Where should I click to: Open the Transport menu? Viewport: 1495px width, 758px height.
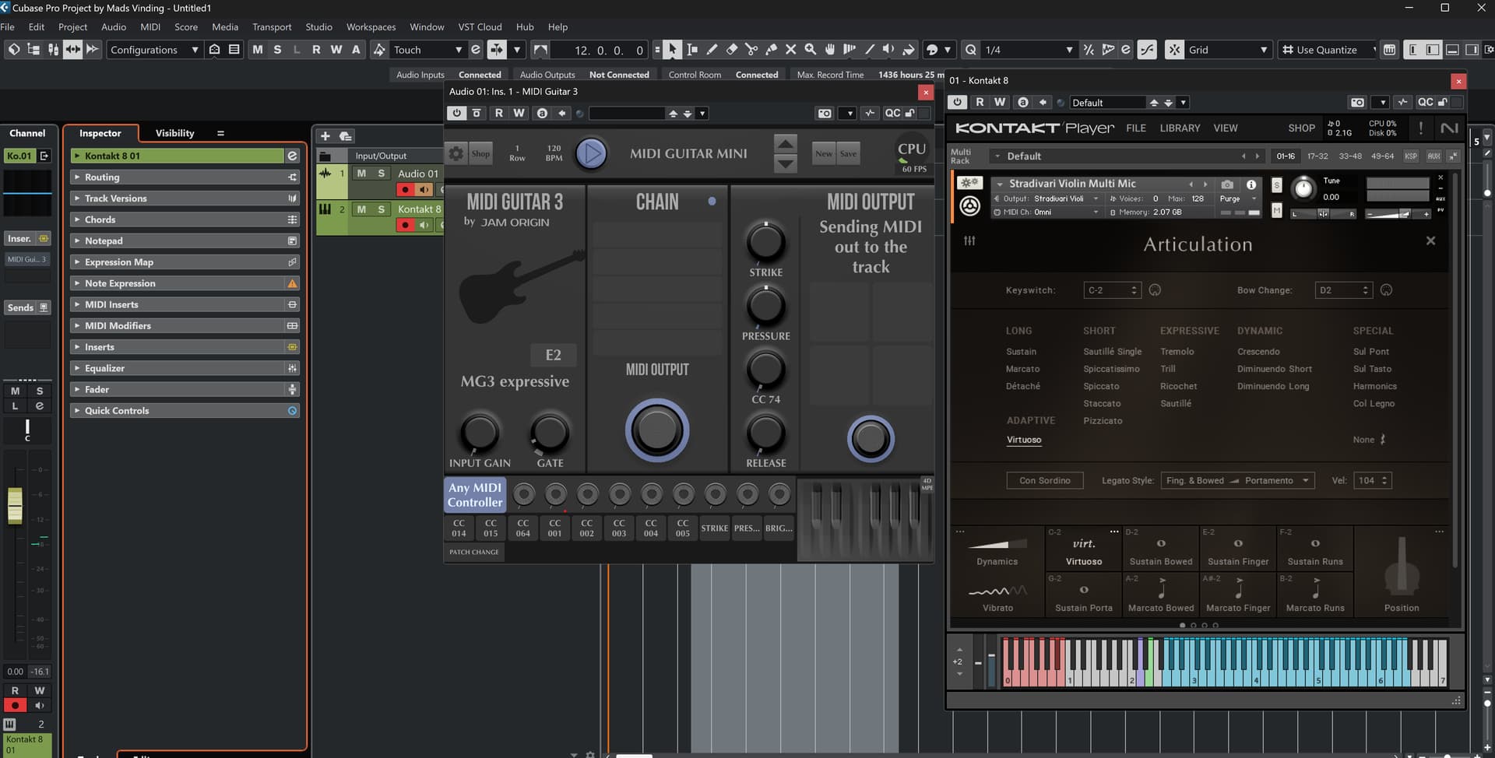point(272,27)
